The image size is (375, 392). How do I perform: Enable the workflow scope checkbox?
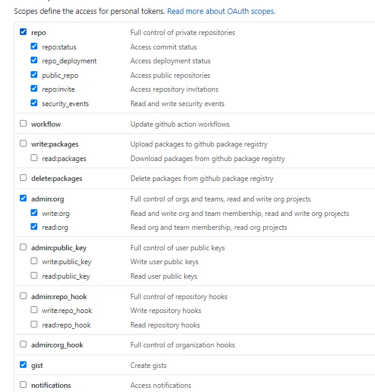point(23,124)
